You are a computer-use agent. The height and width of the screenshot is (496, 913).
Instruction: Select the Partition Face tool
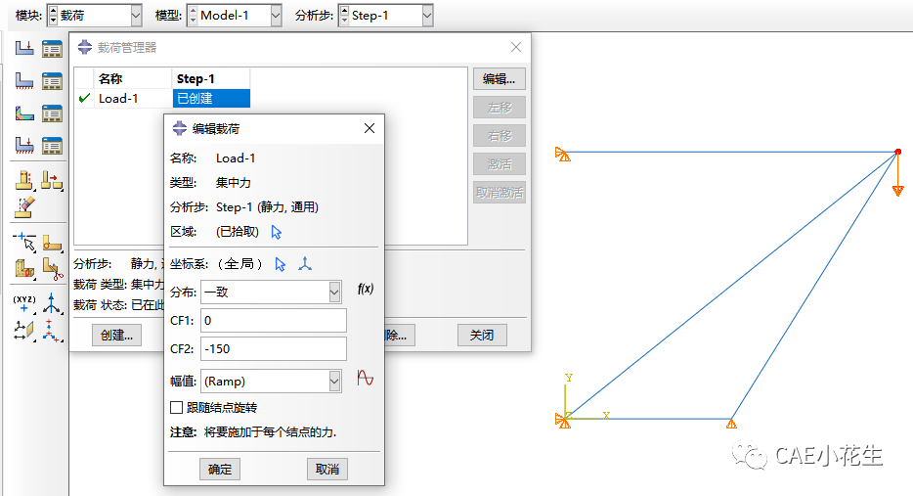(x=52, y=243)
